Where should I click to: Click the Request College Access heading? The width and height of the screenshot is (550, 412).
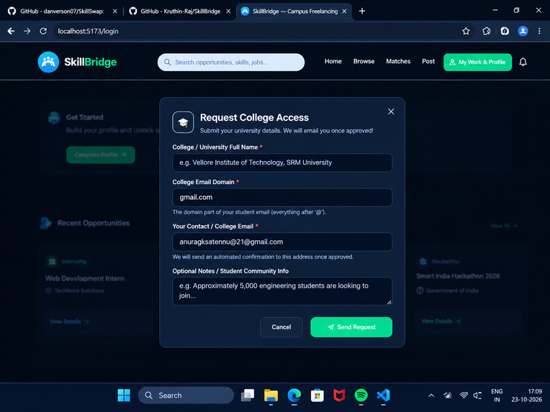254,117
